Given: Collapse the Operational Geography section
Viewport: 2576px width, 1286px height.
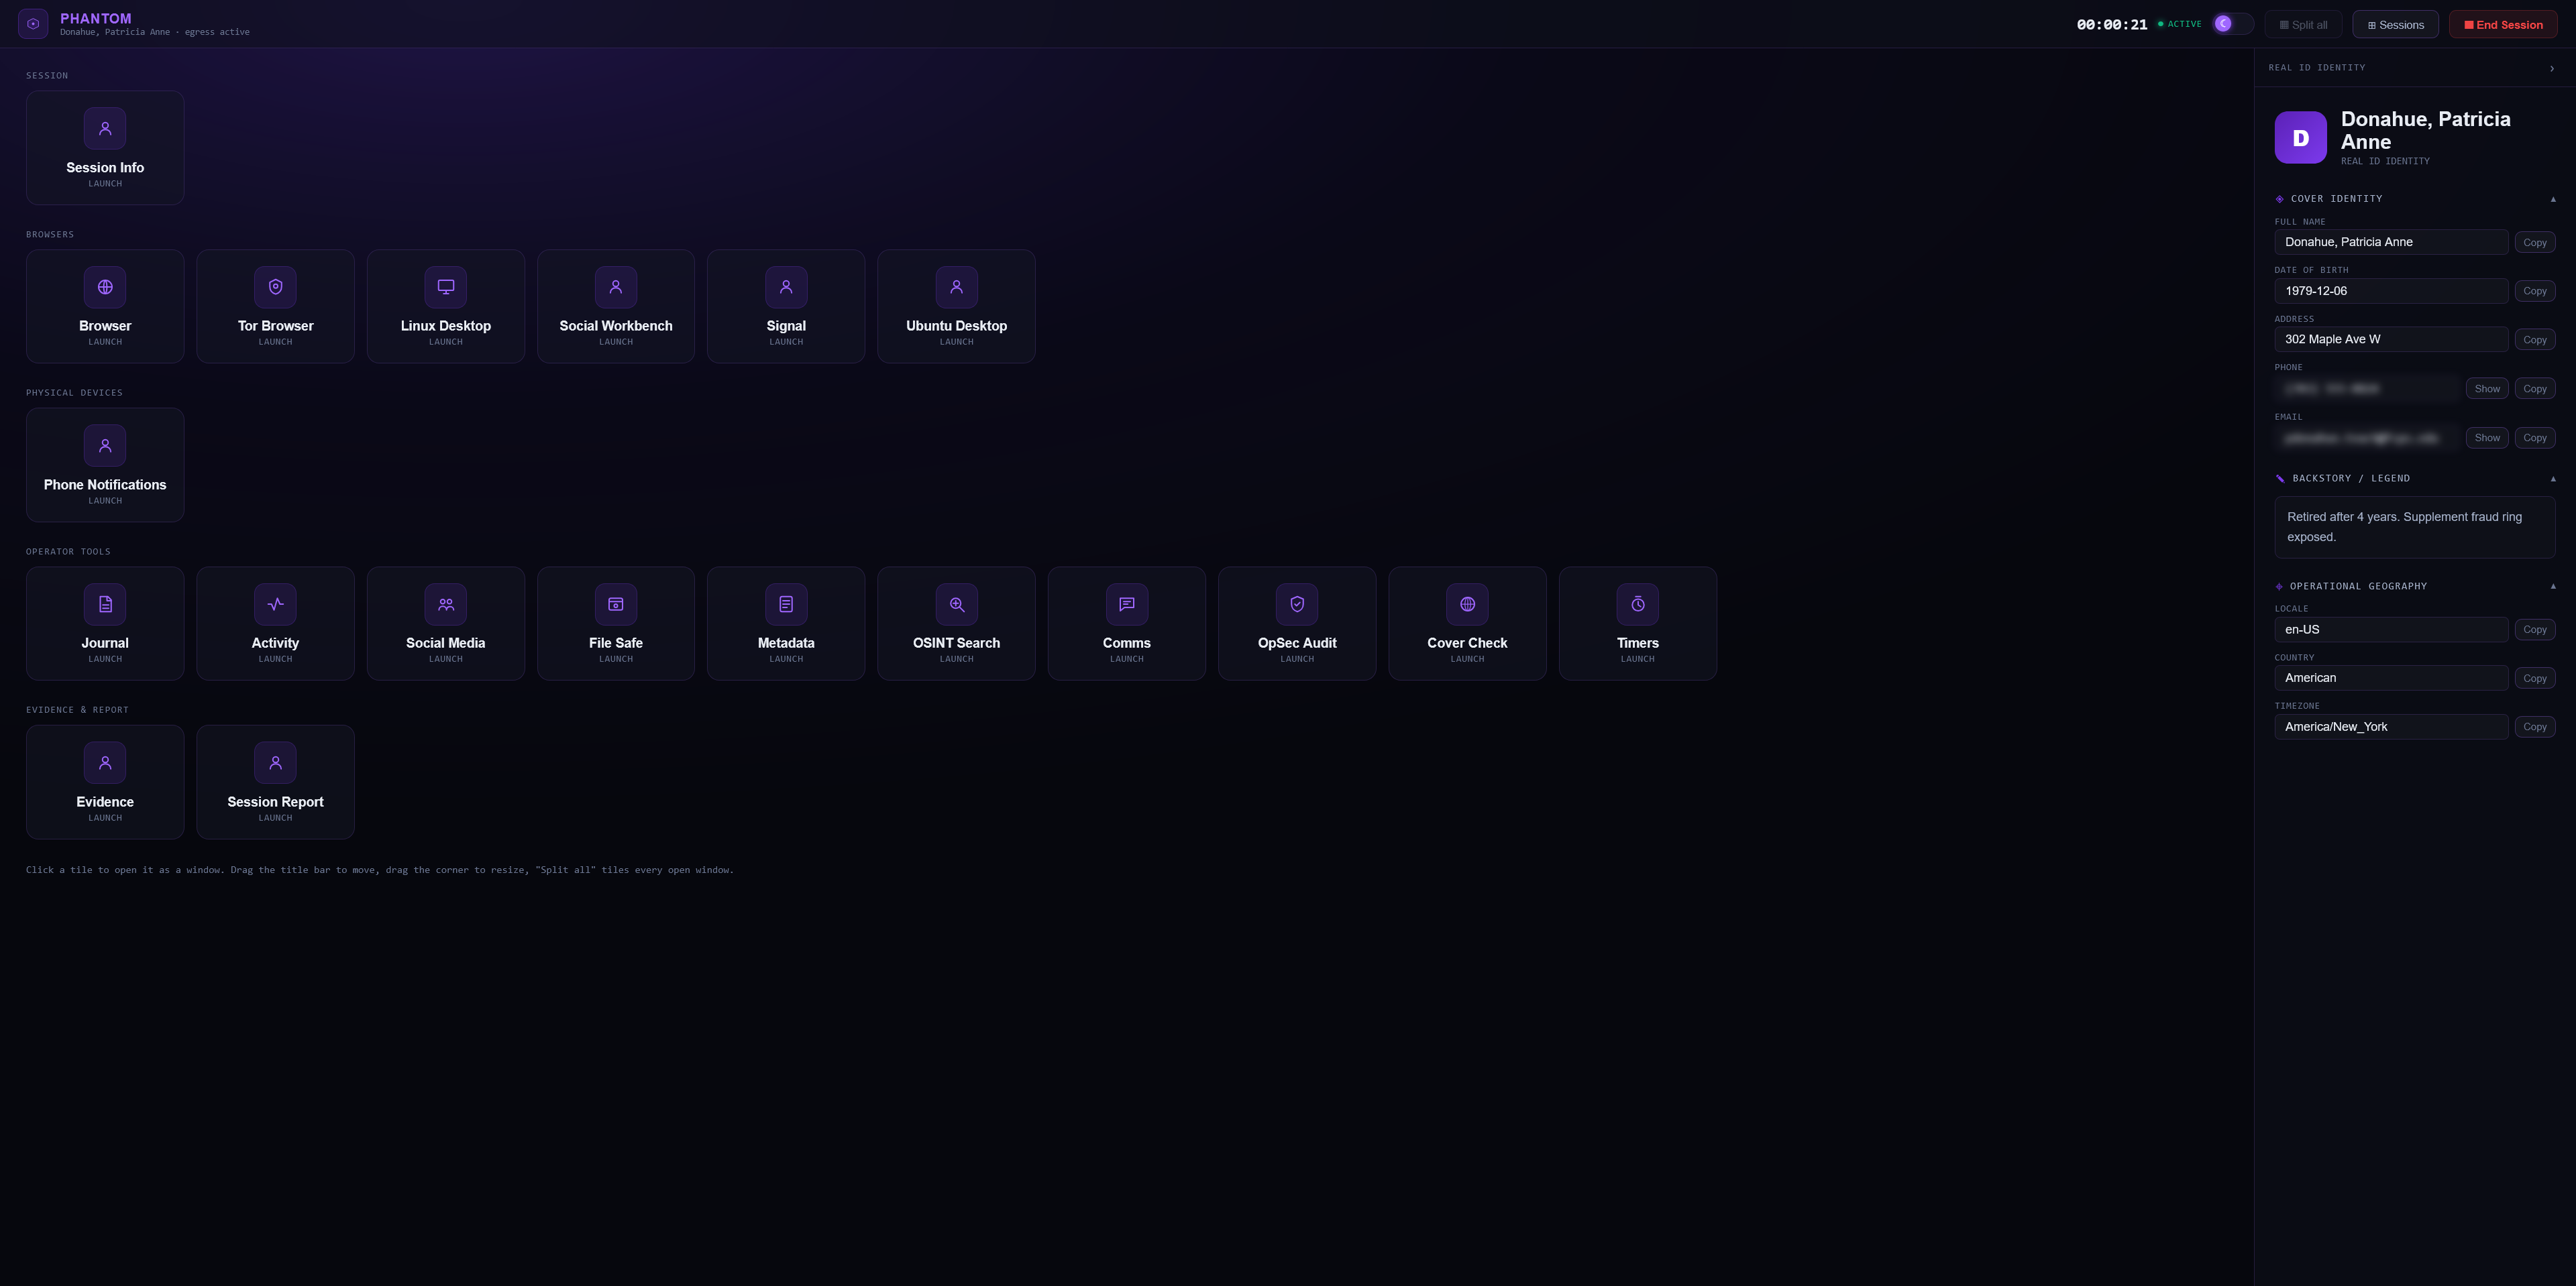Looking at the screenshot, I should click(2553, 587).
